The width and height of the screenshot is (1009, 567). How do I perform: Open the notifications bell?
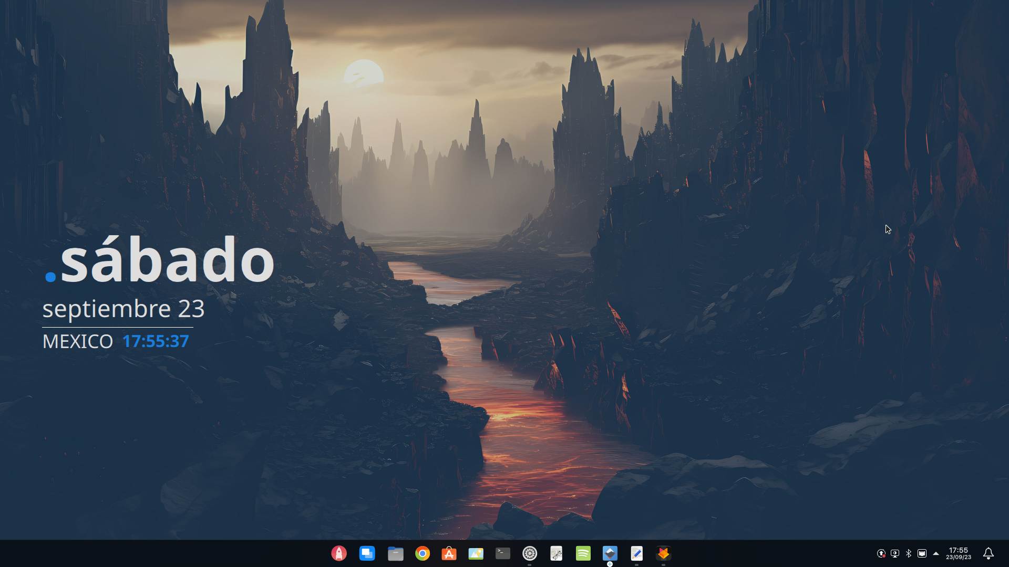click(x=989, y=553)
